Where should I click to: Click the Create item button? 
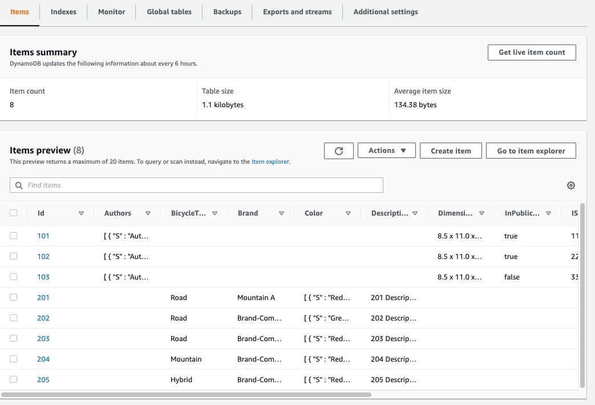pos(451,151)
